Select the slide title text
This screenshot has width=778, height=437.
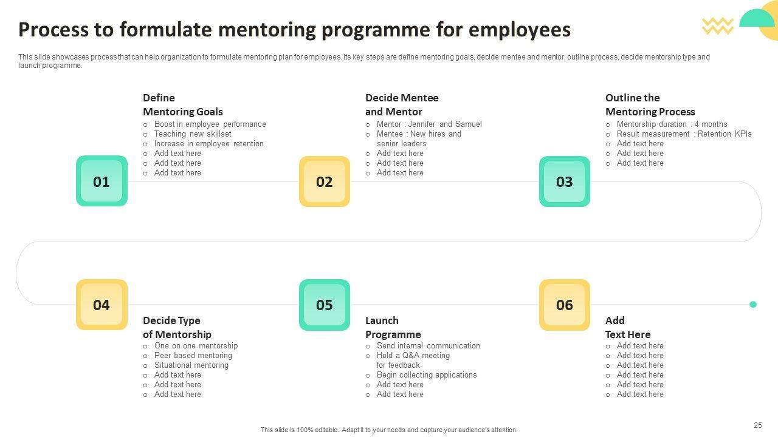(x=294, y=30)
